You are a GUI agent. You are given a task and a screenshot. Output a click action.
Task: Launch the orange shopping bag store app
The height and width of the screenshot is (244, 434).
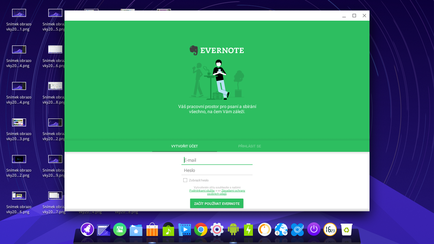[152, 229]
